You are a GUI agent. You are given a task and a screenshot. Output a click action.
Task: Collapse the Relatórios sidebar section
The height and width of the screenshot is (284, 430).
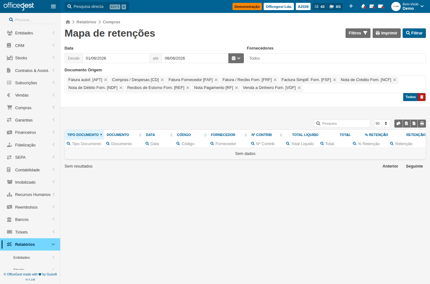click(x=30, y=244)
